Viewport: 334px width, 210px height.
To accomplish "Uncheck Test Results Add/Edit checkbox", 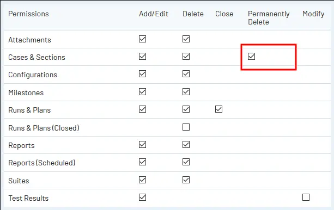I will pos(142,197).
